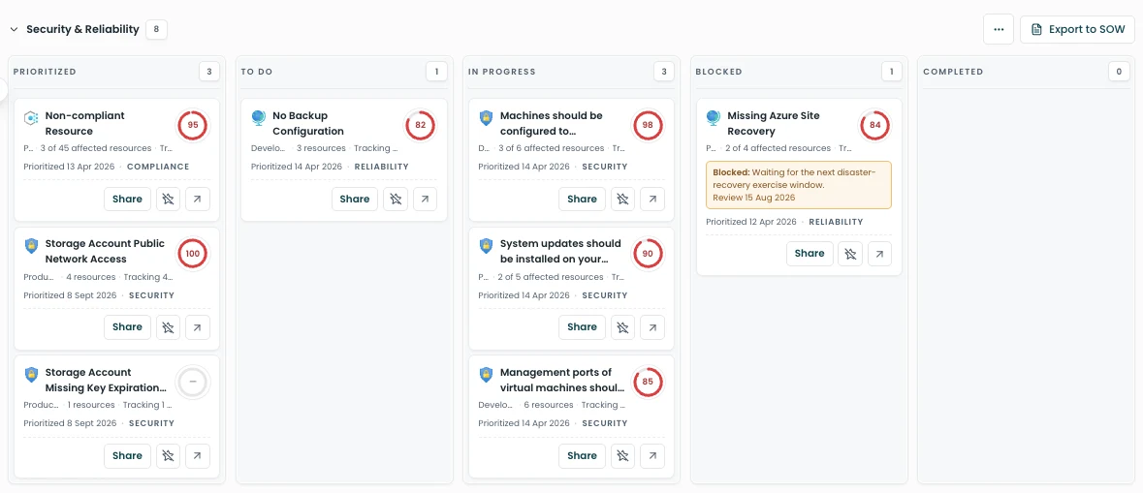Click the COMPLETED column header

[x=953, y=72]
